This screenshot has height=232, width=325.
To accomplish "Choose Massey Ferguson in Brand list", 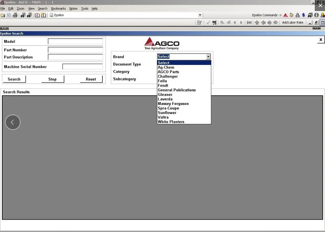I will pos(184,104).
